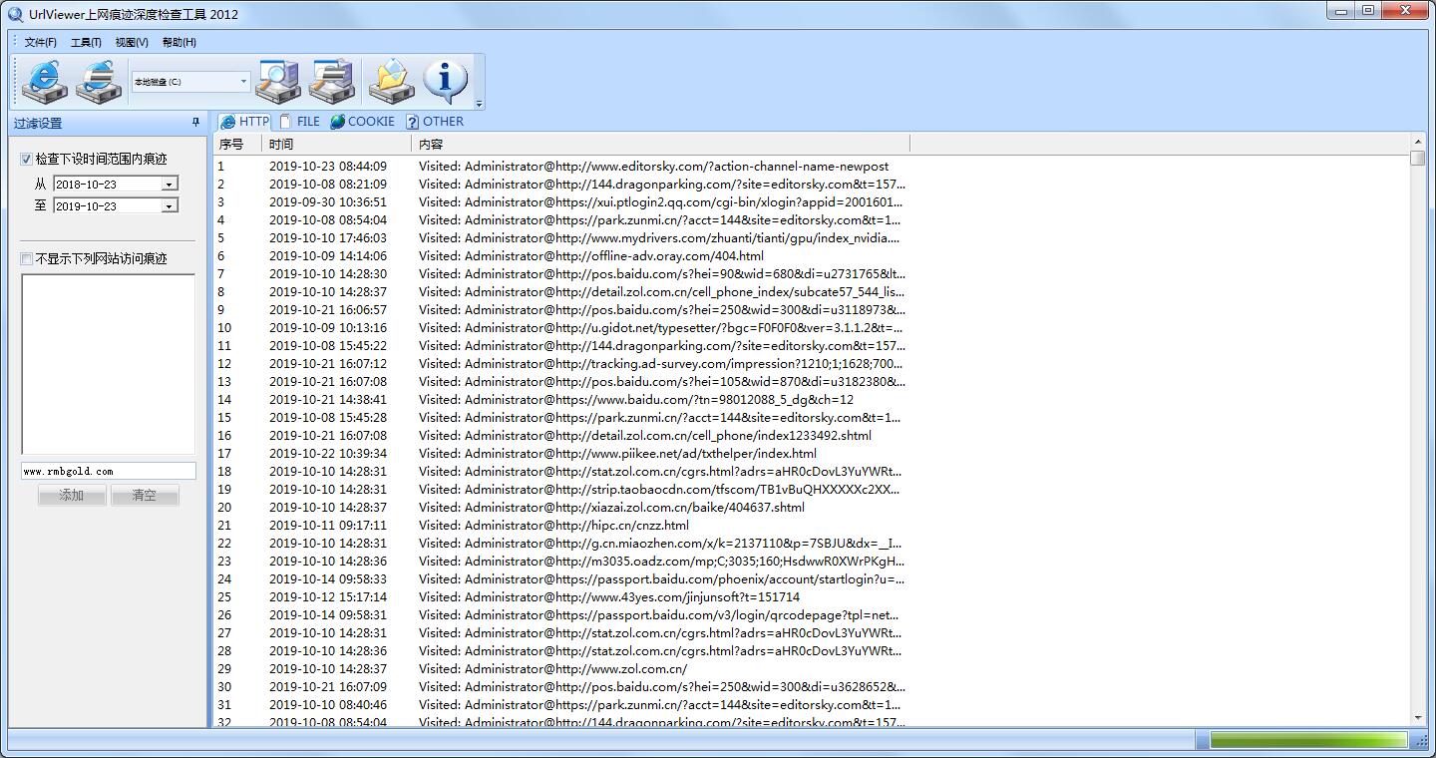Switch to the FILE tab

(x=300, y=122)
